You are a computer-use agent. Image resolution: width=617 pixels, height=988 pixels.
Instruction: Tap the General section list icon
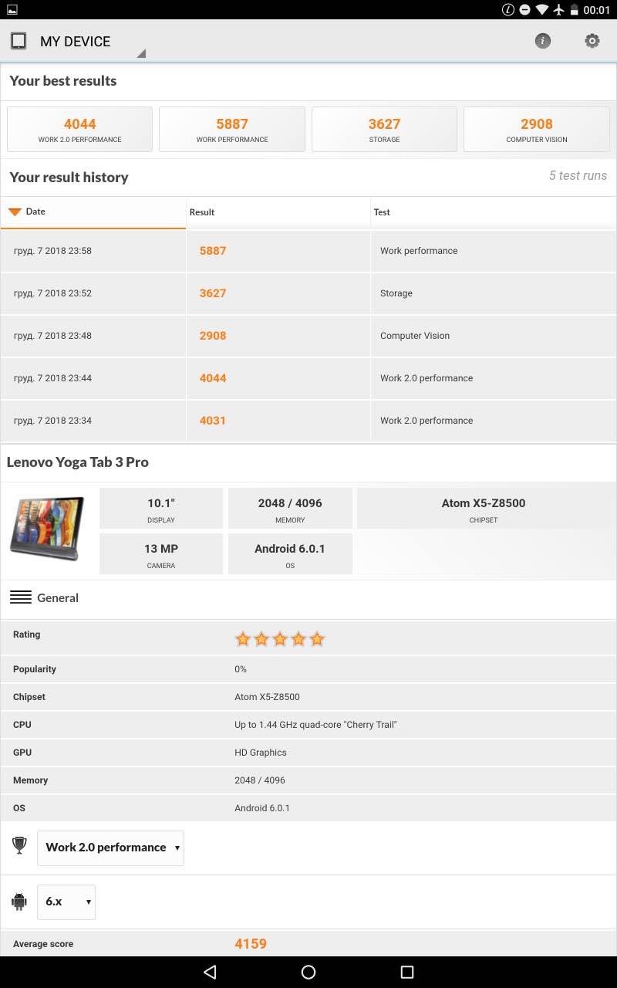point(21,597)
